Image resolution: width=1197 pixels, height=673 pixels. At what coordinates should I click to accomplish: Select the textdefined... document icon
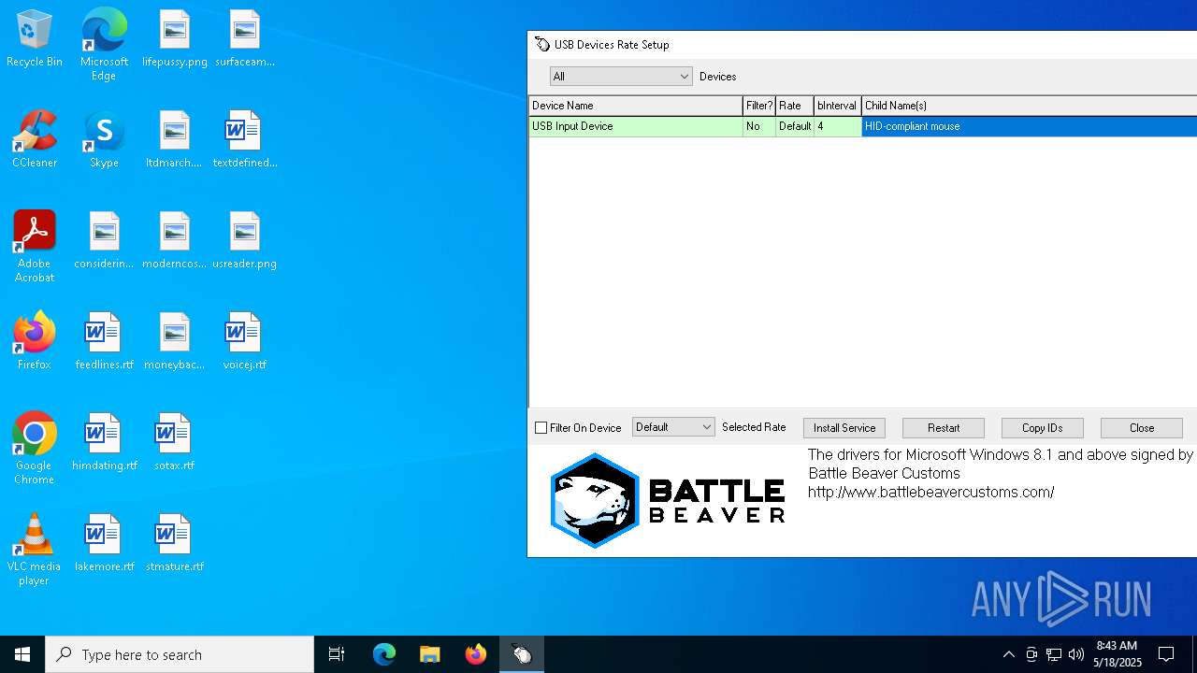click(244, 140)
